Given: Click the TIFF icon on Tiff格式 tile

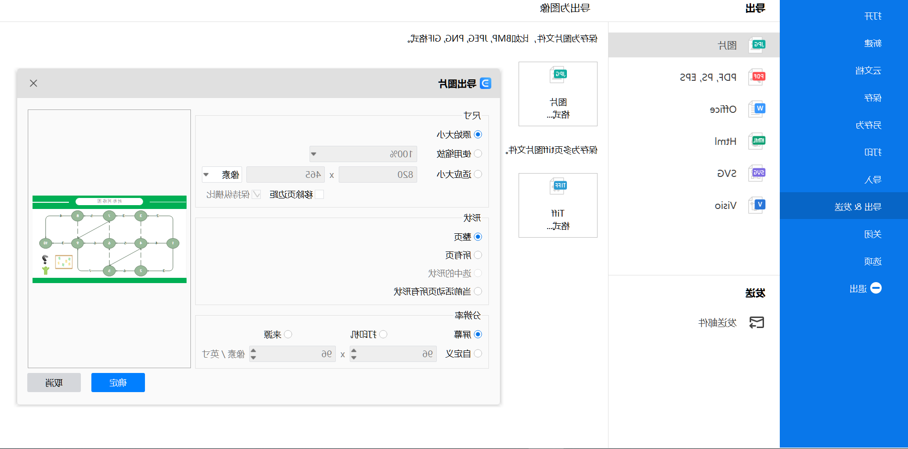Looking at the screenshot, I should (x=558, y=186).
